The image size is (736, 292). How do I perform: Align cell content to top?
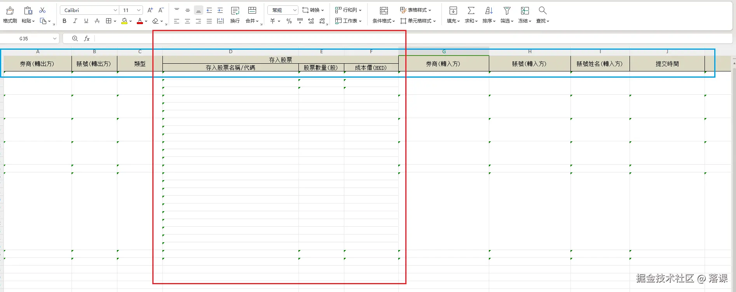point(177,10)
